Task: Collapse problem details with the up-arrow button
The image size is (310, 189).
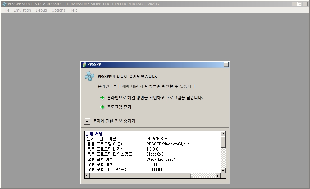Action: 87,121
